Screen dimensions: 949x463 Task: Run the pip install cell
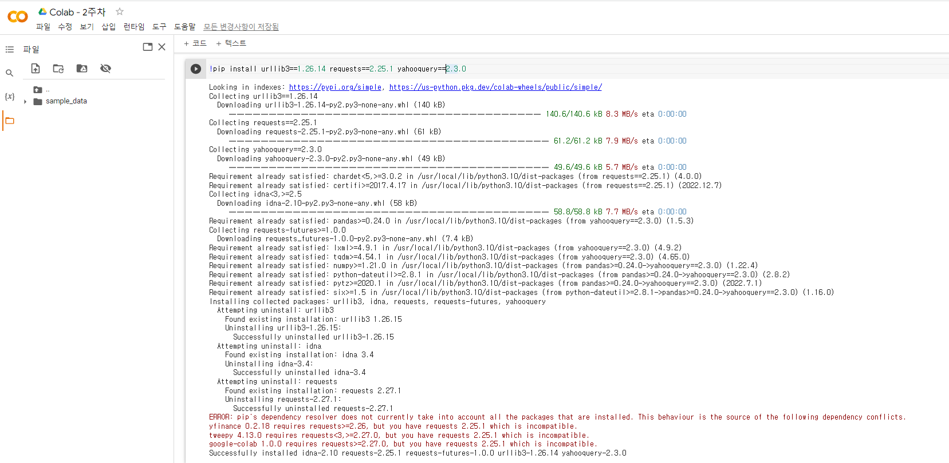pyautogui.click(x=196, y=69)
